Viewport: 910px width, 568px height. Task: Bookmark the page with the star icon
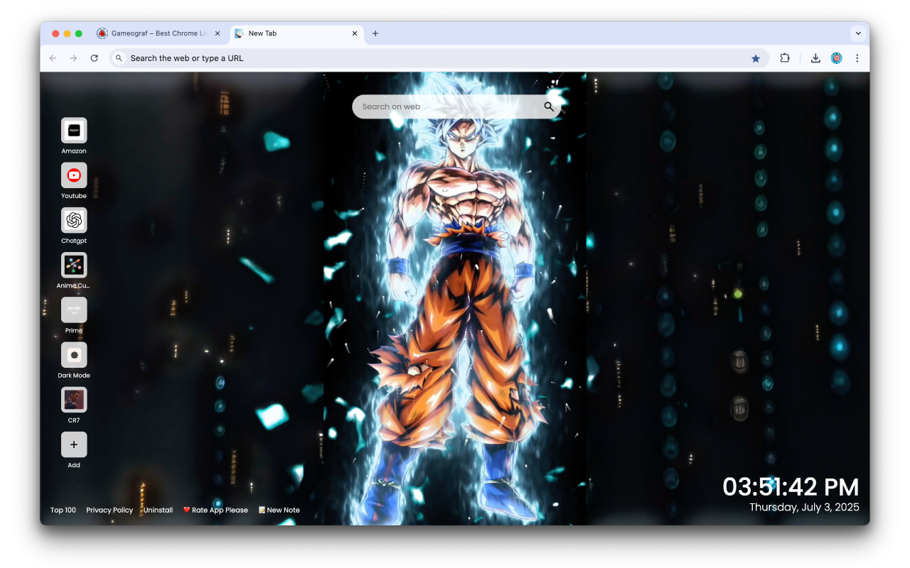click(x=756, y=58)
